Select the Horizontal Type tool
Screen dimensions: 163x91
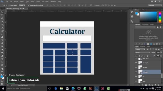2,59
